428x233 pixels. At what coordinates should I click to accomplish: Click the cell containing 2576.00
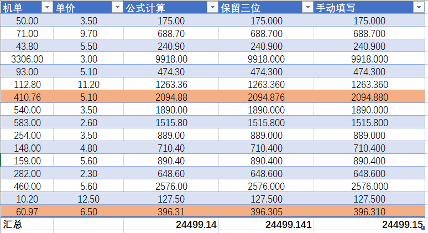171,187
